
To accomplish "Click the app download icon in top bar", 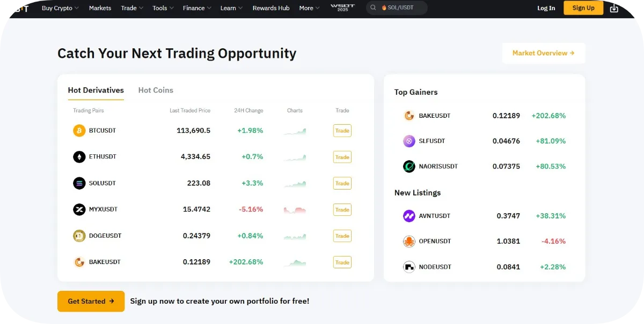I will (615, 8).
